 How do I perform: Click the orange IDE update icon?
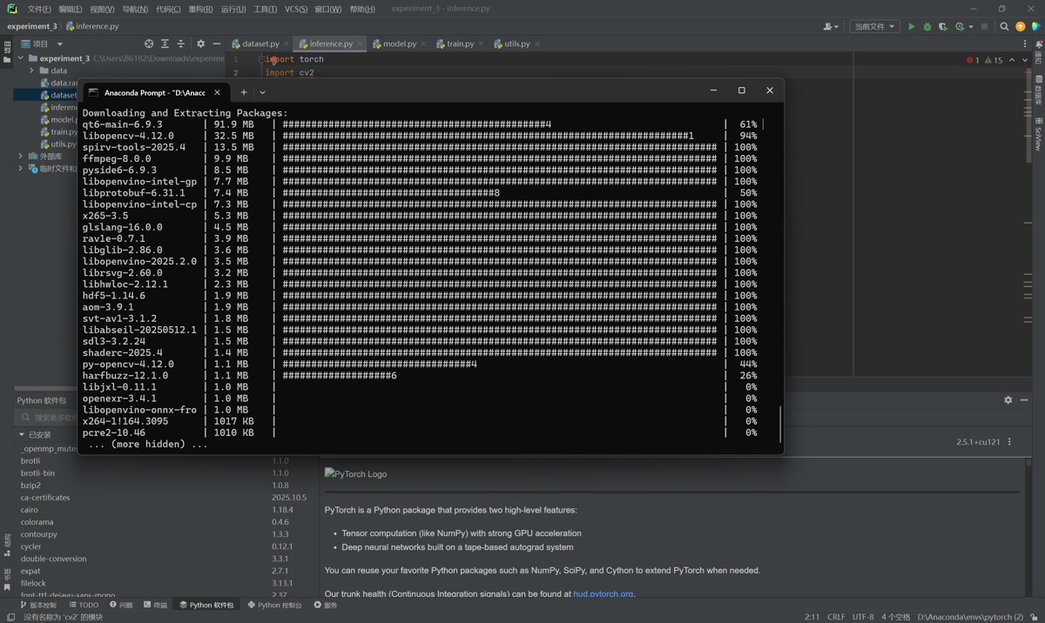[1020, 26]
